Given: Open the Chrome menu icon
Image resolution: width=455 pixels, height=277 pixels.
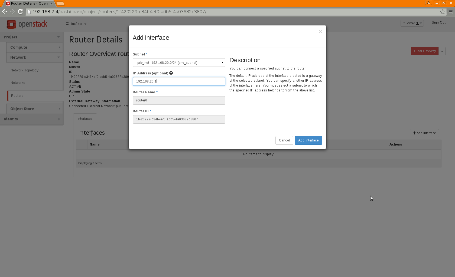Looking at the screenshot, I should tap(451, 12).
